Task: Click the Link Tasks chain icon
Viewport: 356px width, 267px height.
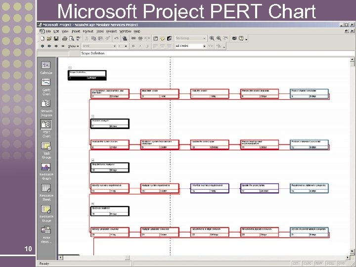Action: tap(133, 39)
